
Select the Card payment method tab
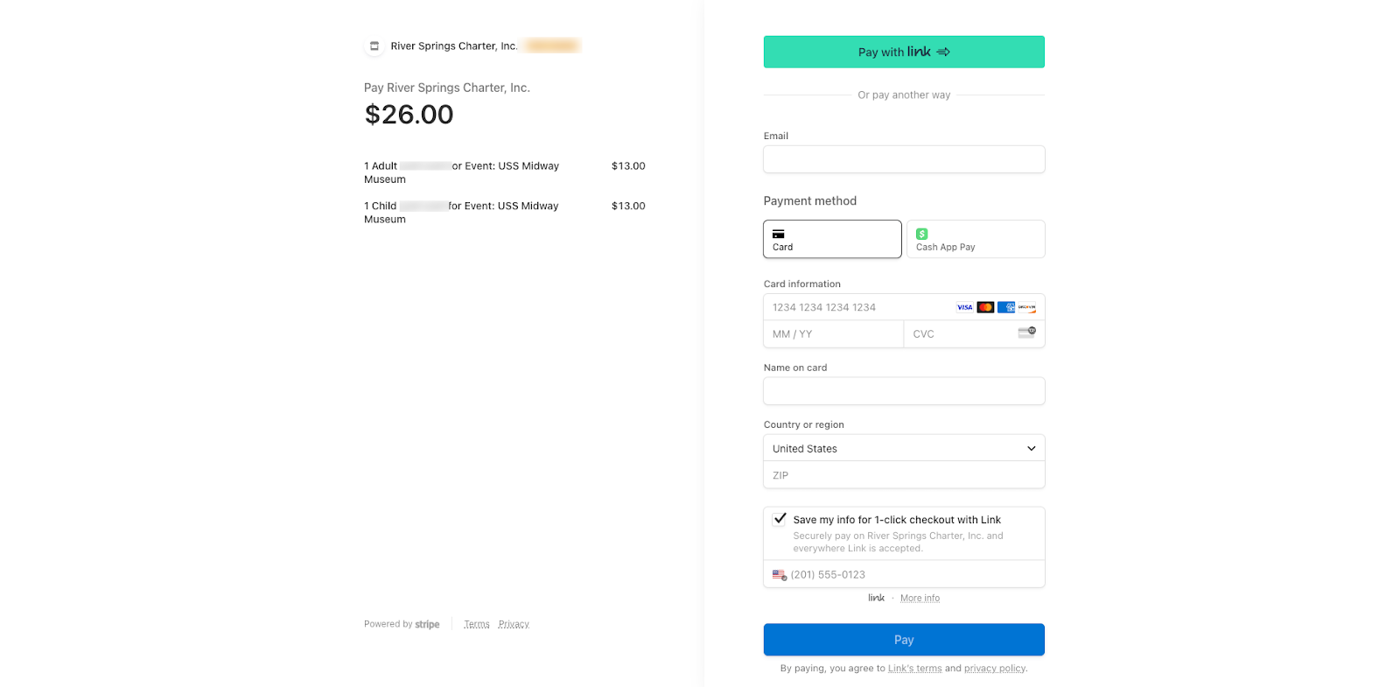[x=832, y=239]
